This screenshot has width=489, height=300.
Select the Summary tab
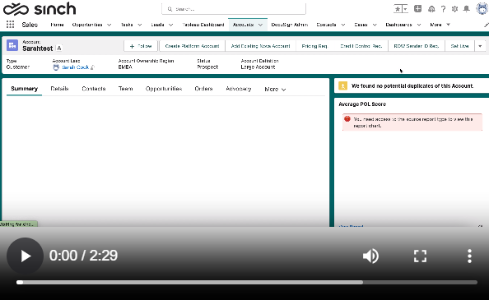25,89
